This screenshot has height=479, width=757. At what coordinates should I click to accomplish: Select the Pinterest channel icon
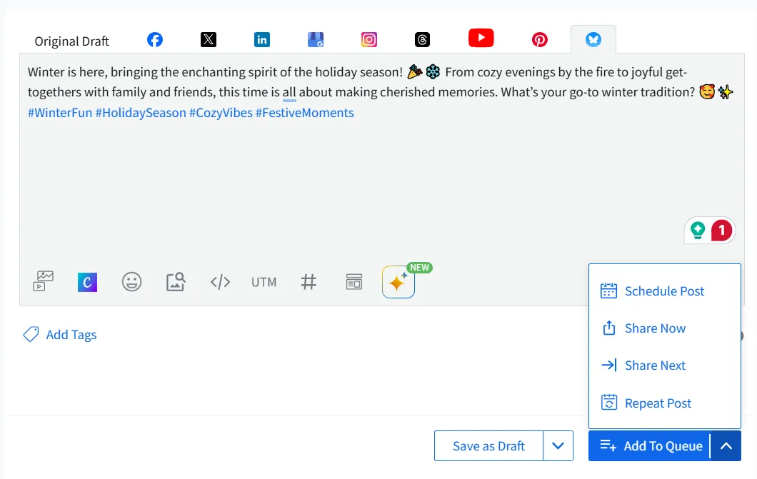tap(540, 39)
